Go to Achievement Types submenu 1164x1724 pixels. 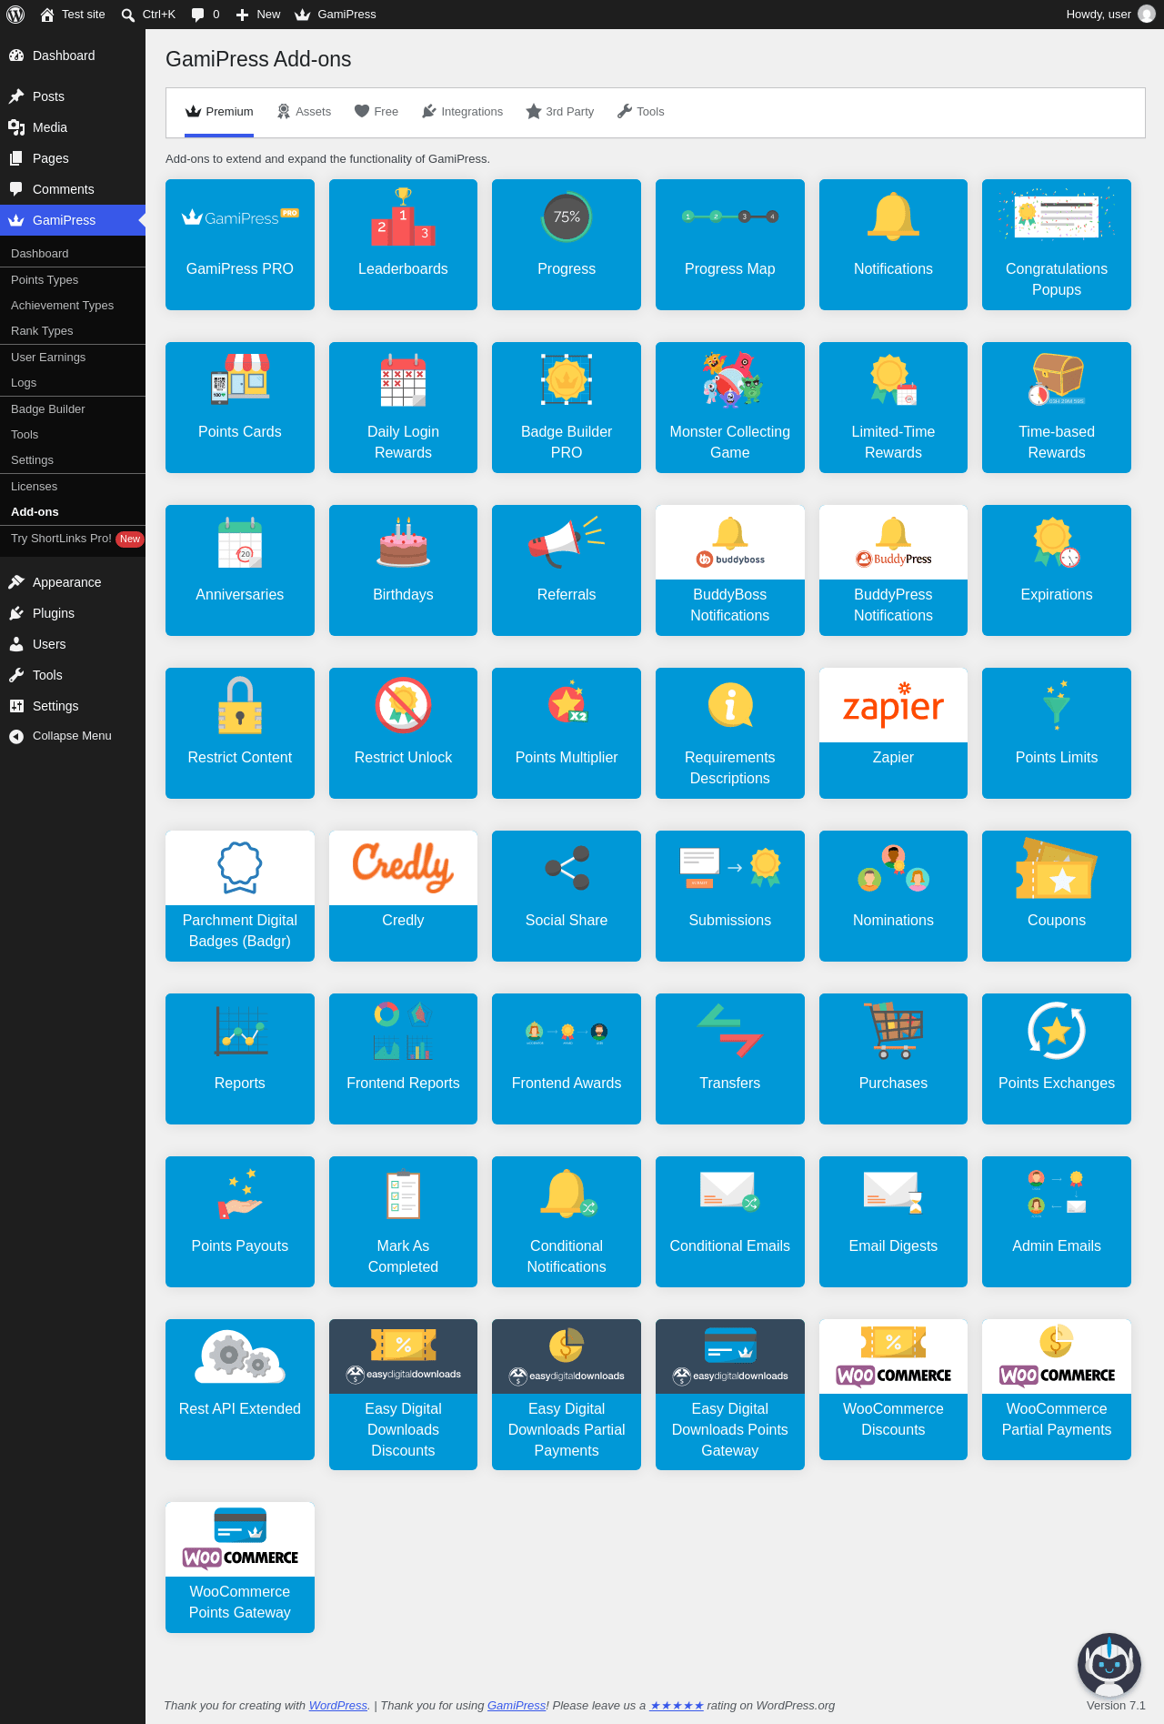pyautogui.click(x=73, y=306)
